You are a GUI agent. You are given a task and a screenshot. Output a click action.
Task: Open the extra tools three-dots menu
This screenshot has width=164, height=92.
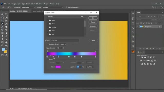pos(6,45)
